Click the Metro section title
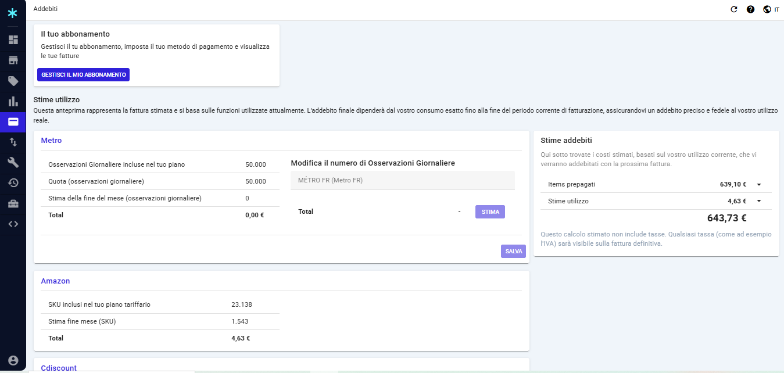 click(51, 141)
